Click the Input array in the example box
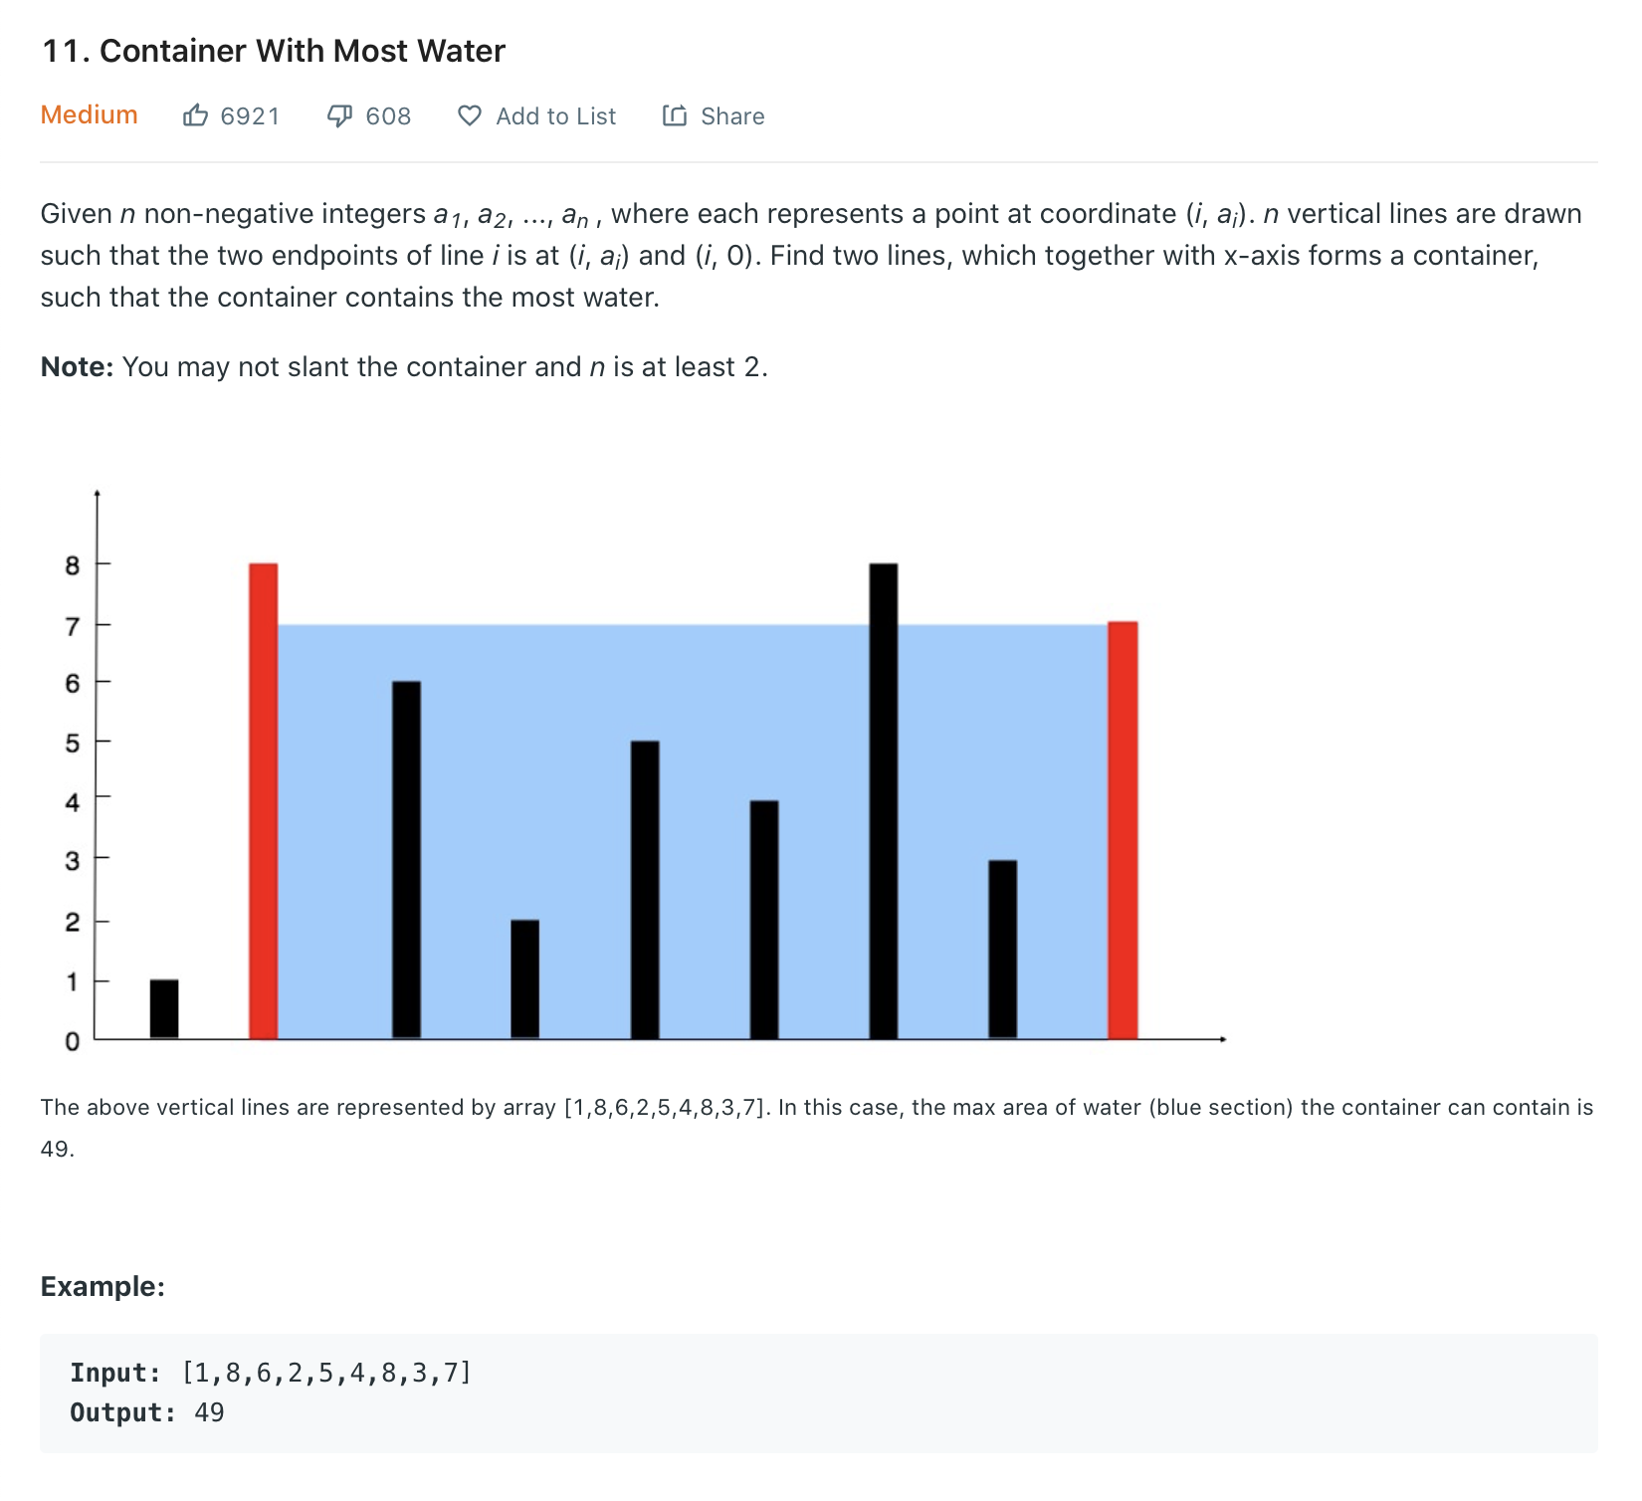This screenshot has height=1501, width=1642. pyautogui.click(x=326, y=1373)
